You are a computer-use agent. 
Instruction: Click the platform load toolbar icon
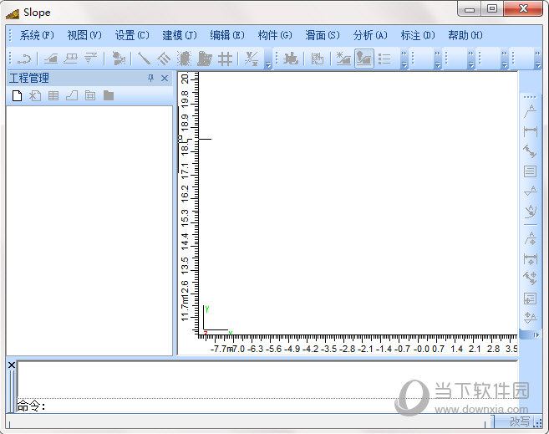click(71, 59)
